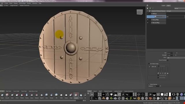This screenshot has height=104, width=185.
Task: Switch to the Stencil tab
Action: (95, 91)
